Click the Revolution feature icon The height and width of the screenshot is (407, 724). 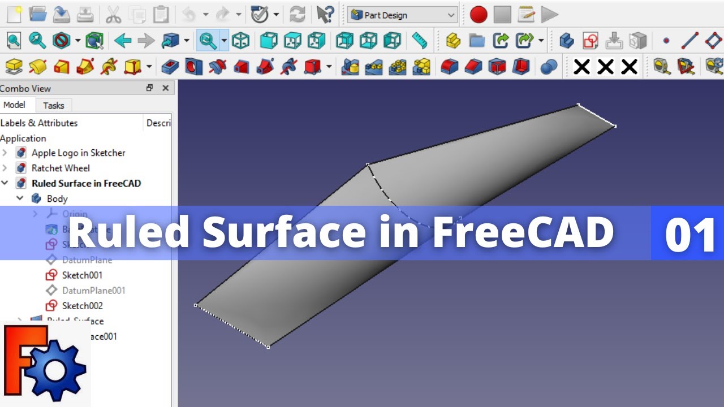click(37, 67)
